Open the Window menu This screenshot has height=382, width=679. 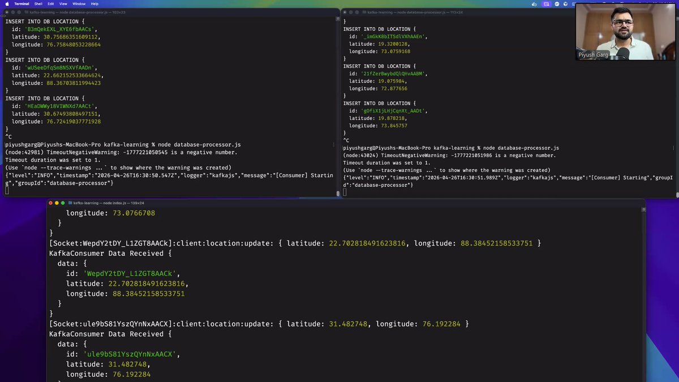point(79,3)
